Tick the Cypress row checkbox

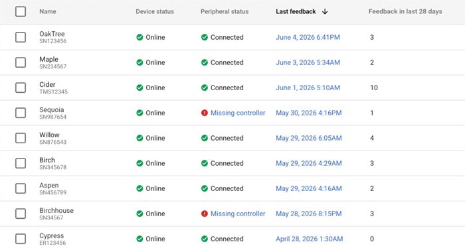coord(21,239)
